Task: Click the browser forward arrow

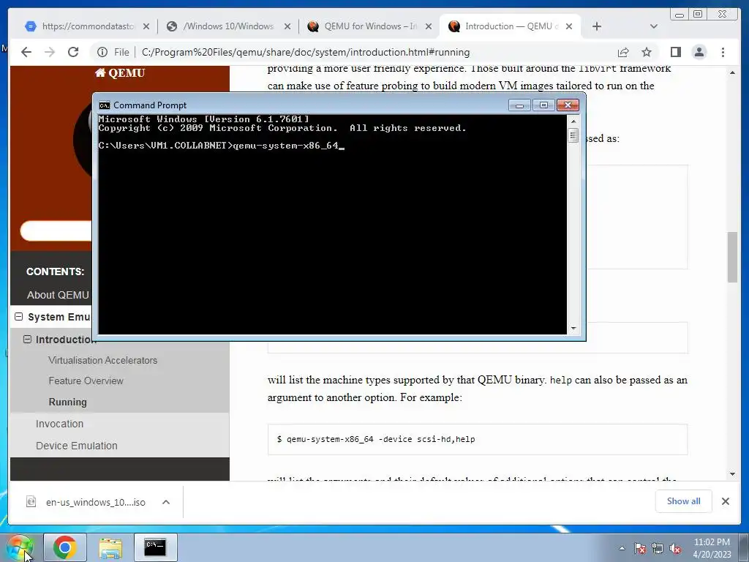Action: point(50,52)
